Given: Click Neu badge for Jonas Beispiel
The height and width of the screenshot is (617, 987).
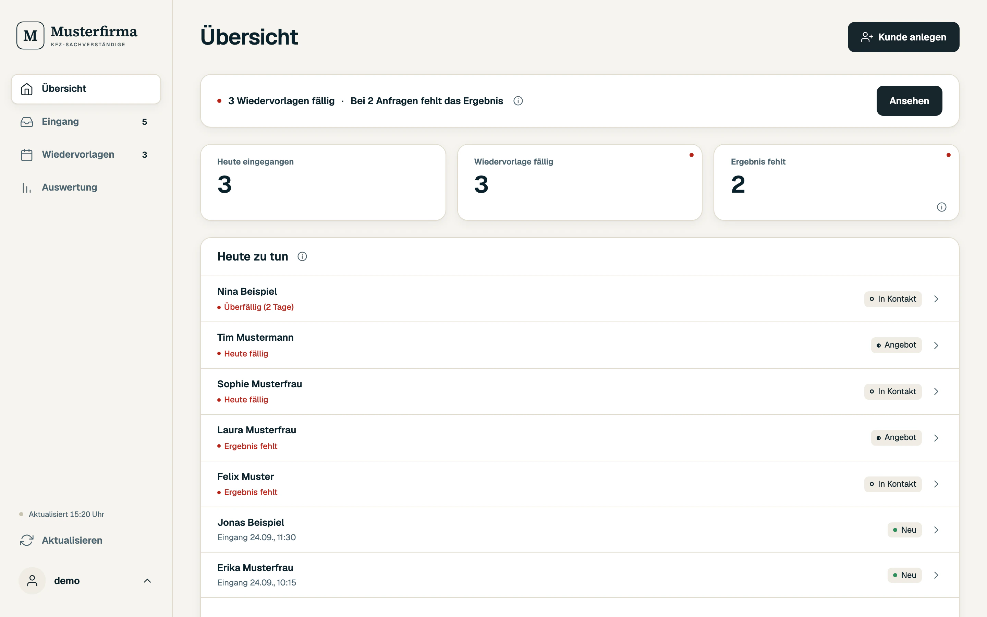Looking at the screenshot, I should pyautogui.click(x=904, y=530).
